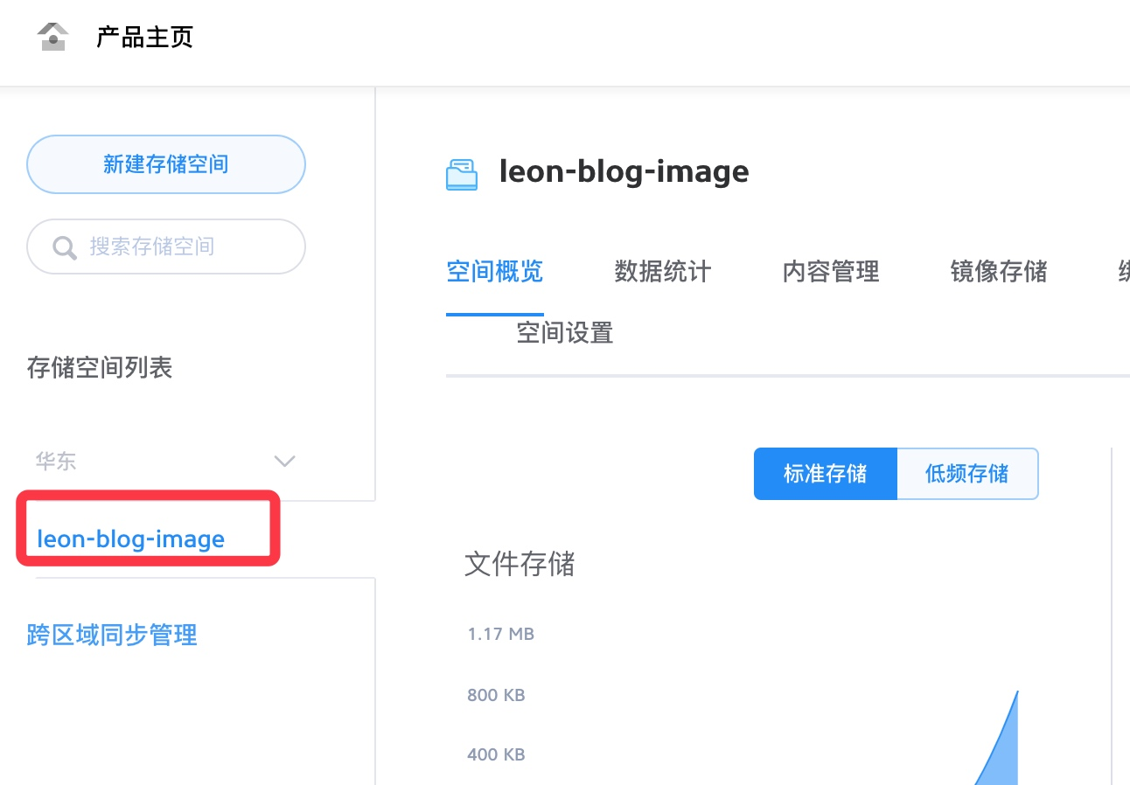This screenshot has height=785, width=1130.
Task: Select leon-blog-image in the bucket list
Action: pyautogui.click(x=130, y=538)
